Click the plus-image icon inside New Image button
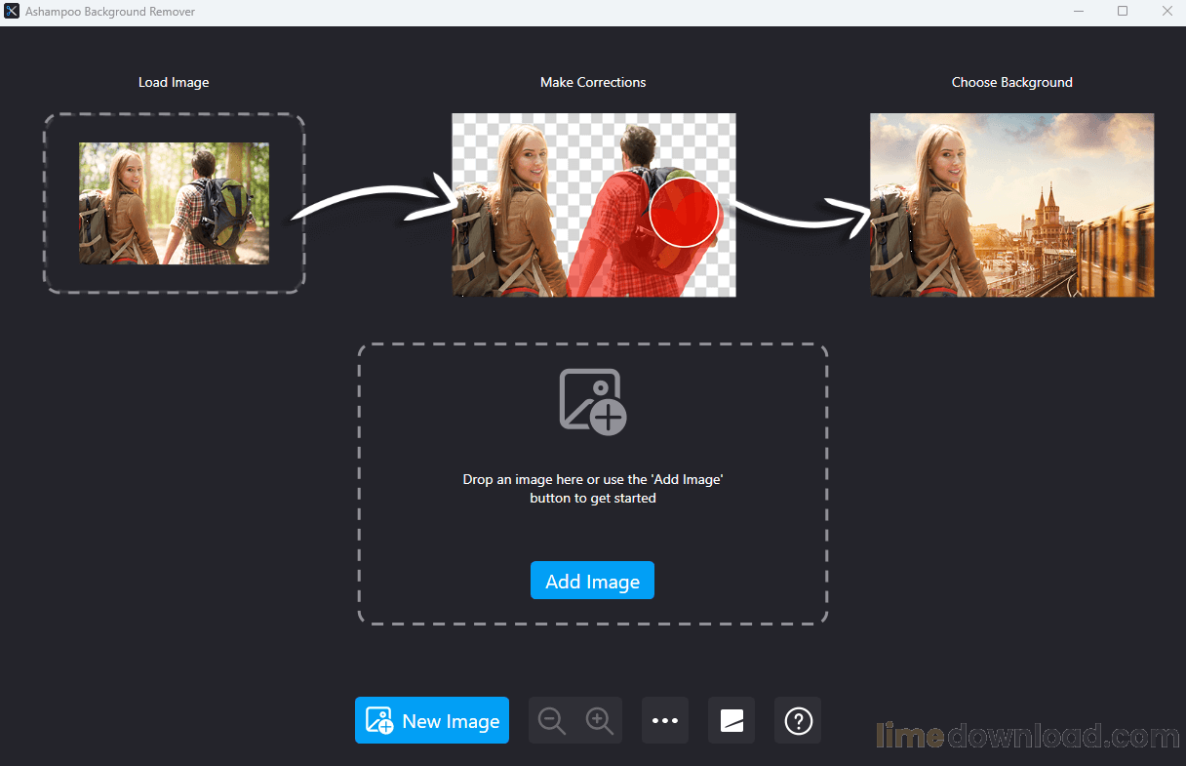Viewport: 1186px width, 766px height. (379, 721)
